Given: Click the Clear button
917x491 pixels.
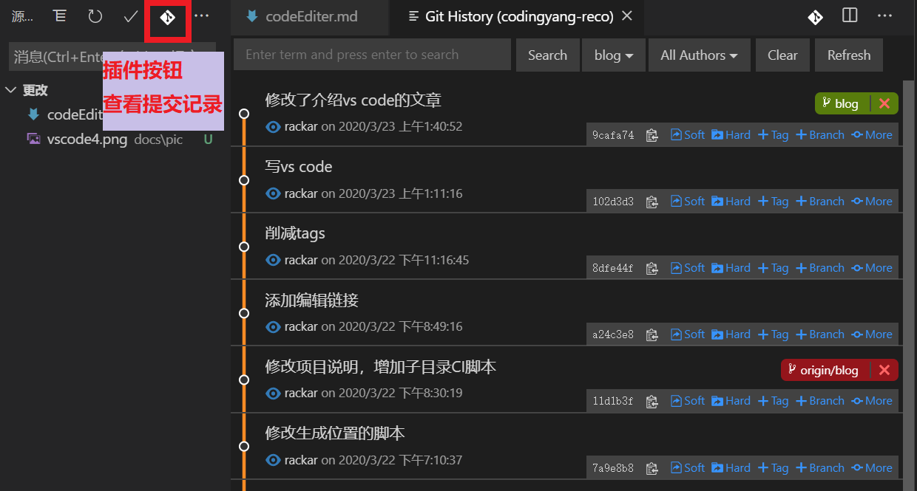Looking at the screenshot, I should click(782, 55).
